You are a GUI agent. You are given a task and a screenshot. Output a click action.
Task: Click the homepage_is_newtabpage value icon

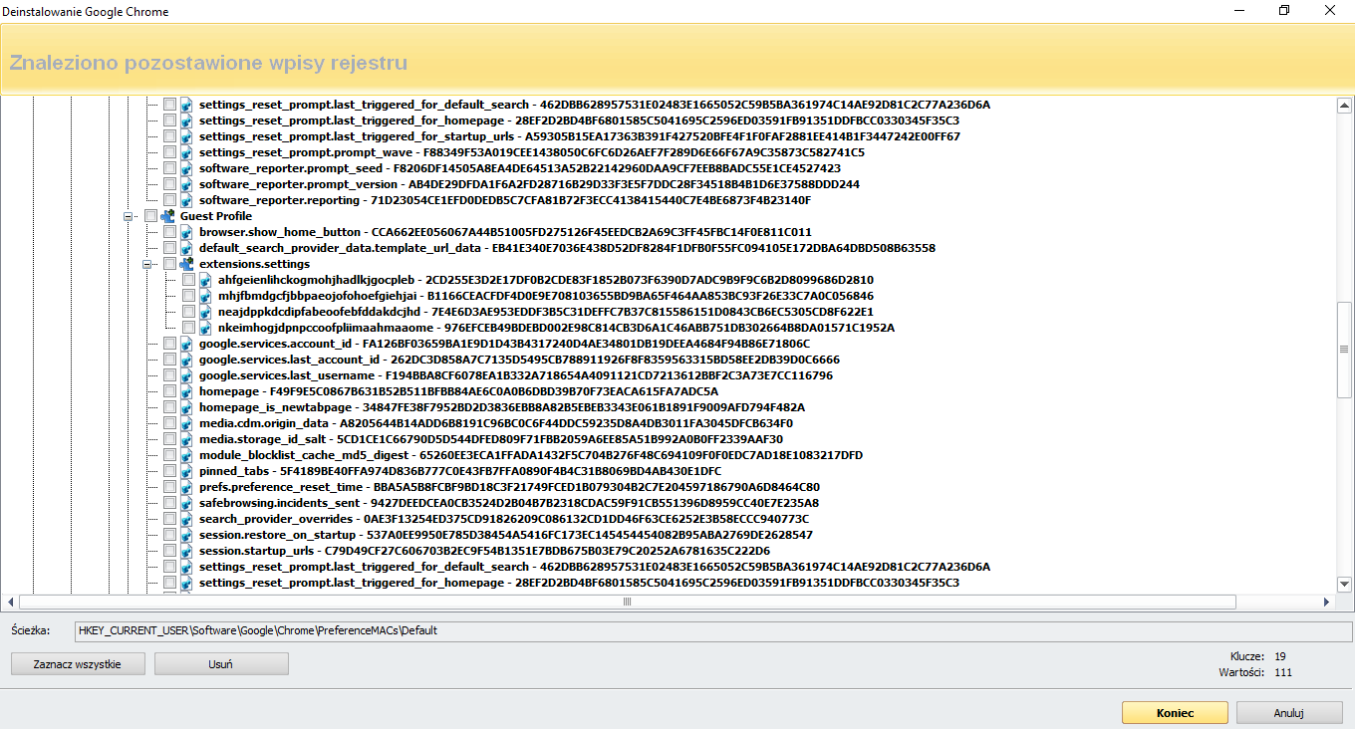pos(186,407)
